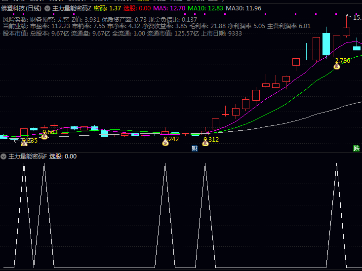Click the green 跌 marker
362x271 pixels.
coord(357,148)
